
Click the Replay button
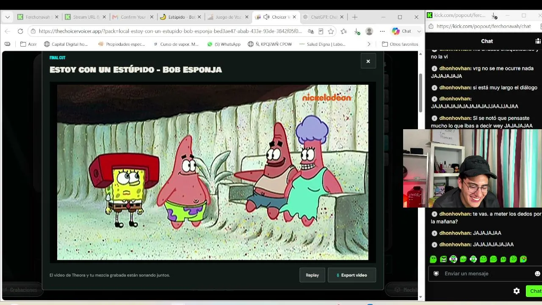pos(312,275)
